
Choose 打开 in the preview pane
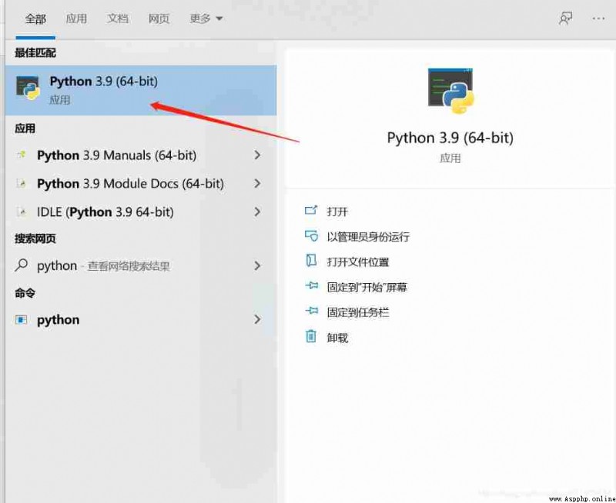click(x=337, y=212)
